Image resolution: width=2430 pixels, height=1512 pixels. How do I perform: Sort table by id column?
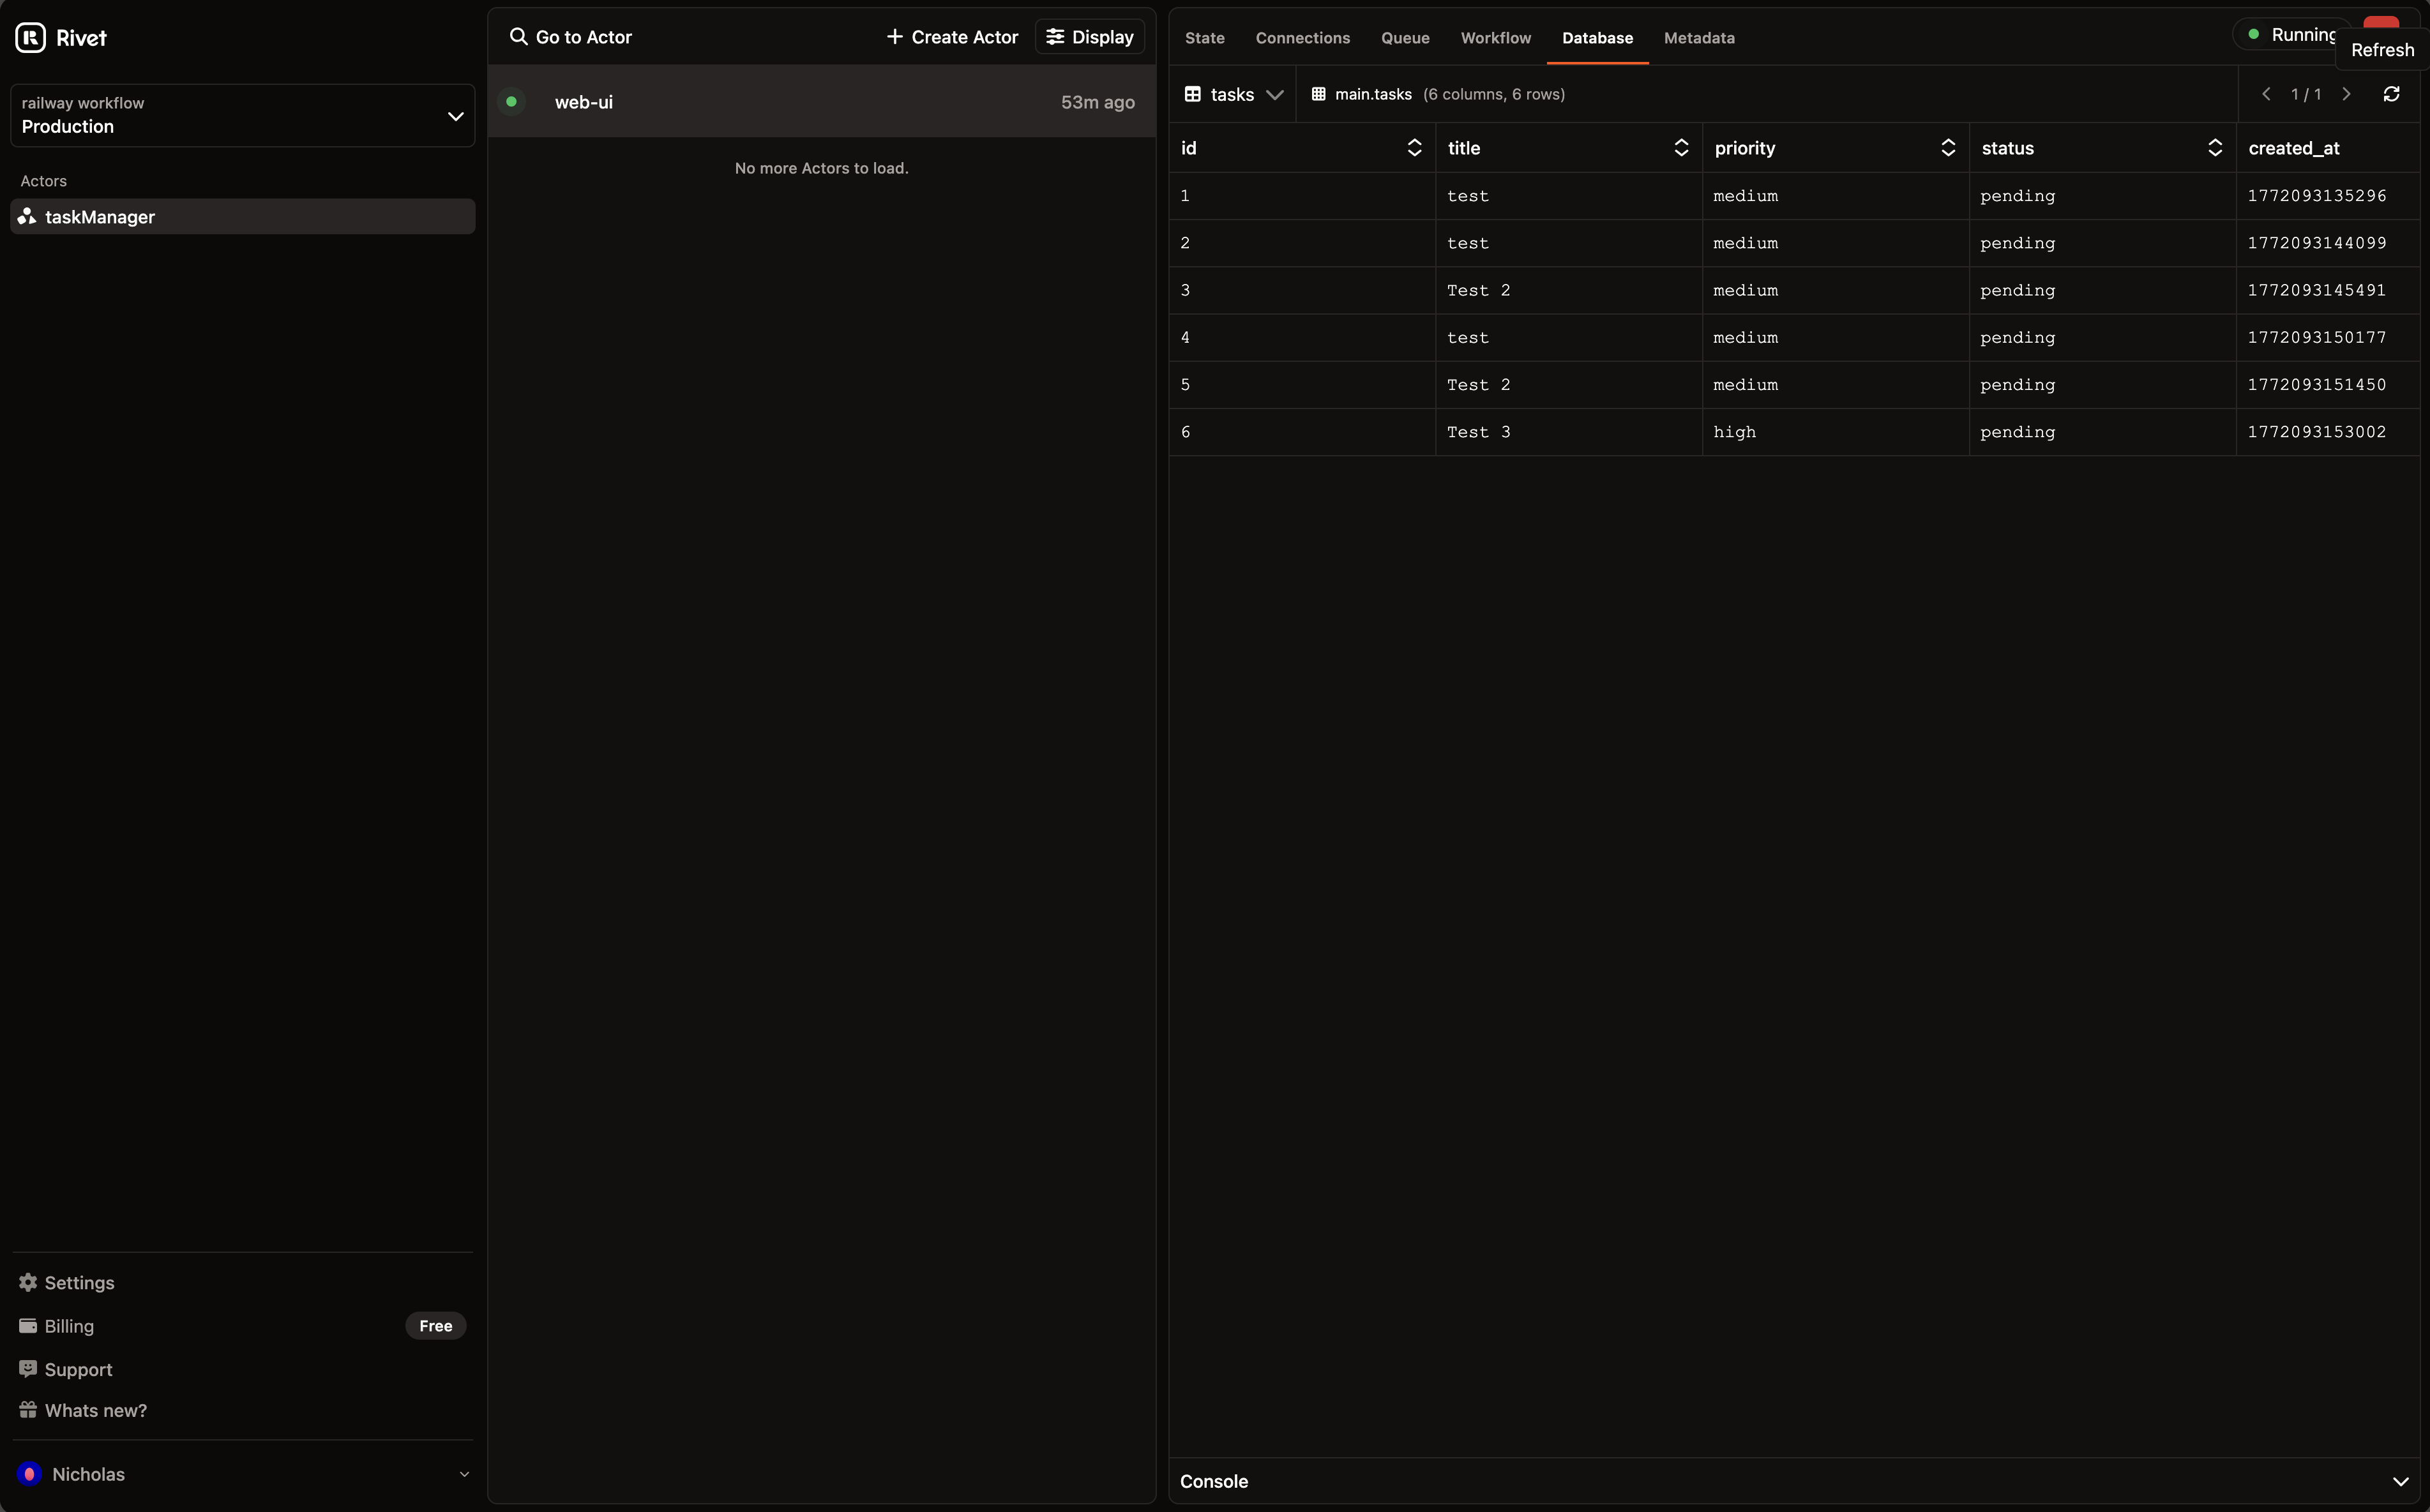coord(1414,148)
